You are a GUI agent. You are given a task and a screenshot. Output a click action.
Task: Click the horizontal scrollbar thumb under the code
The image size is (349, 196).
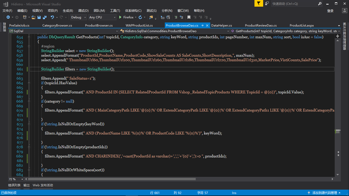point(112,179)
